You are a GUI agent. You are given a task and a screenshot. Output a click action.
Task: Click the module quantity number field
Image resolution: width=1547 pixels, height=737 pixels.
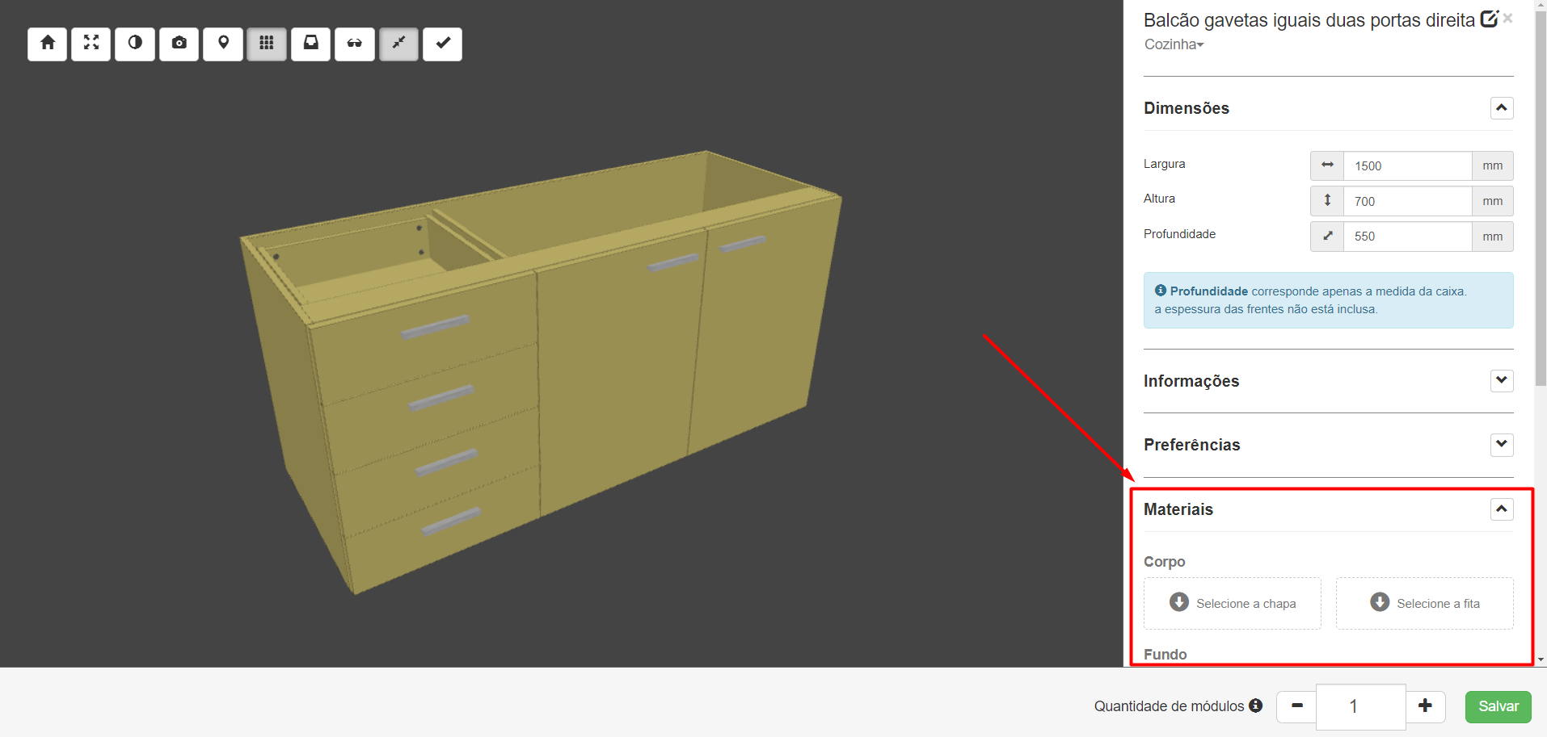[1361, 706]
